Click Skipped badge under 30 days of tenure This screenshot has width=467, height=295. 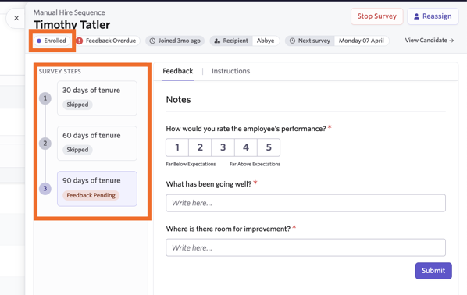77,105
